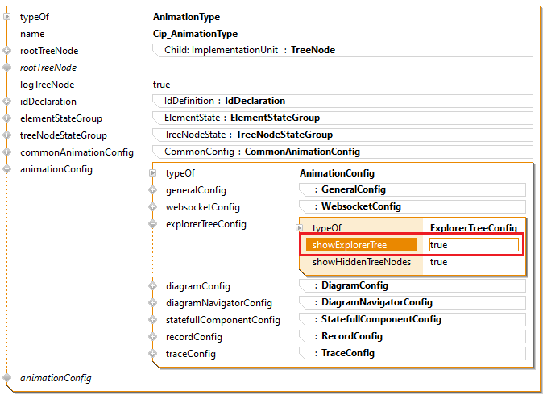Screen dimensions: 543x399
Task: Expand the AnimationConfig typeOf arrow
Action: [153, 173]
